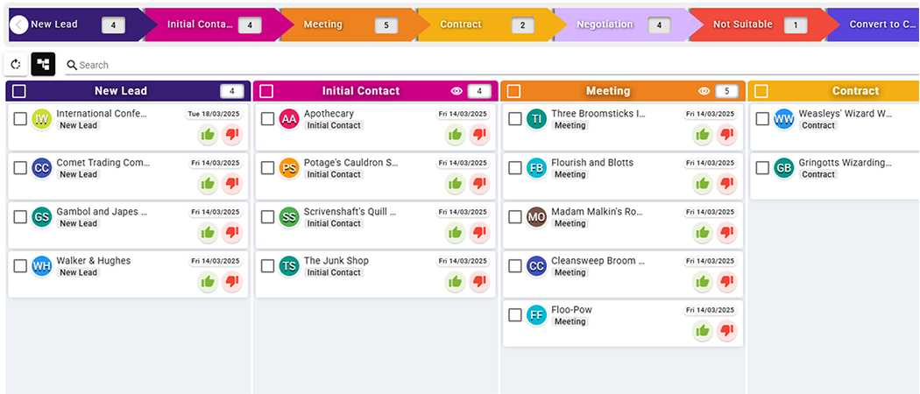Image resolution: width=920 pixels, height=394 pixels.
Task: Click the IW avatar on International Conference
Action: point(42,119)
